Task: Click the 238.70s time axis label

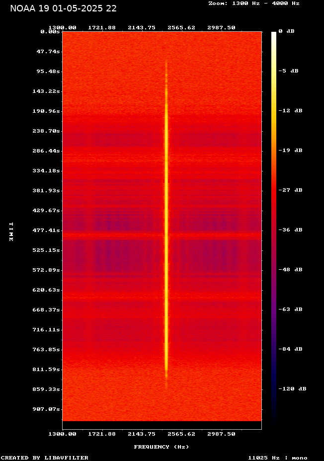Action: 46,131
